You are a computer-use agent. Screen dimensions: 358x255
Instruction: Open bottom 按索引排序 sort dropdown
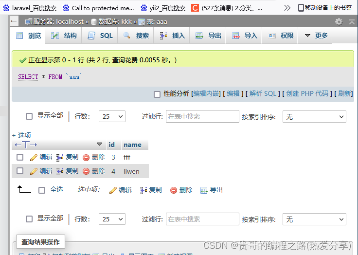[314, 219]
